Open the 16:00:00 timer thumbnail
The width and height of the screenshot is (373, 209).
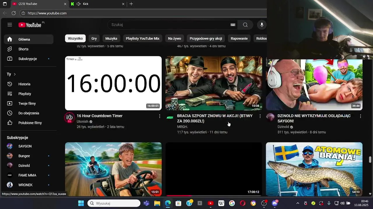(113, 83)
